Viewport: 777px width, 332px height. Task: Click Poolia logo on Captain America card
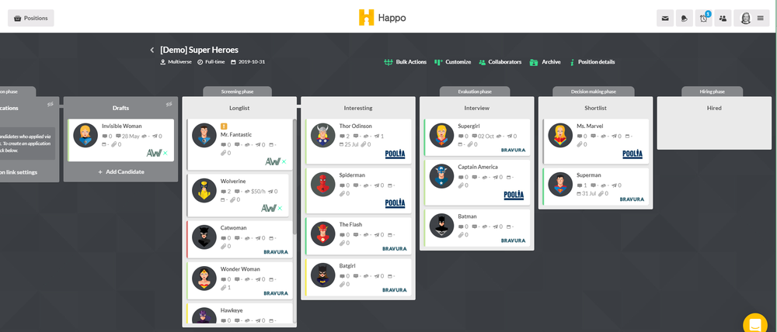click(x=514, y=195)
